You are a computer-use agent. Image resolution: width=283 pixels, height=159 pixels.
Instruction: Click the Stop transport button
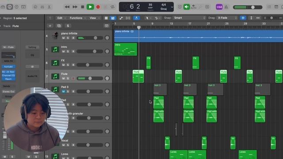tap(83, 7)
